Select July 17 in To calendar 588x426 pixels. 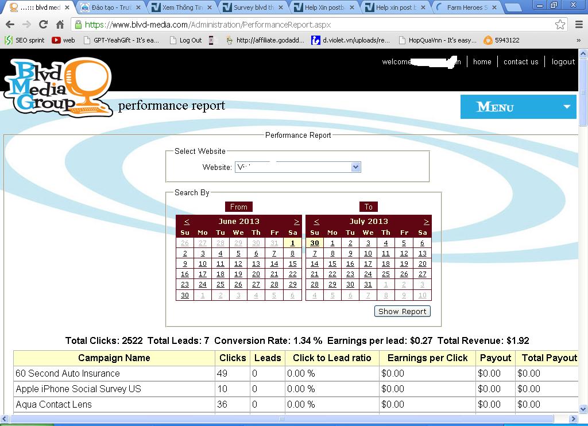click(x=368, y=264)
